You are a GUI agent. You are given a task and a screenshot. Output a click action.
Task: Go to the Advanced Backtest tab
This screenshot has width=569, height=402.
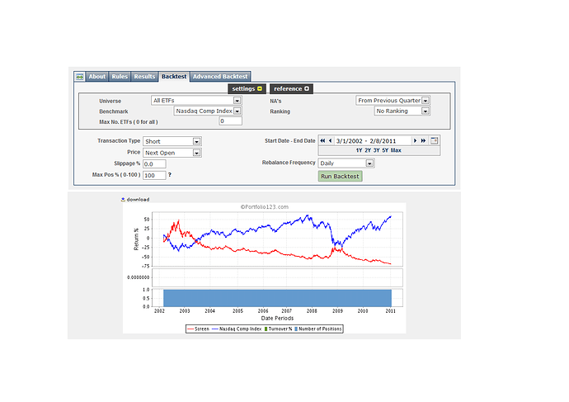pos(220,77)
